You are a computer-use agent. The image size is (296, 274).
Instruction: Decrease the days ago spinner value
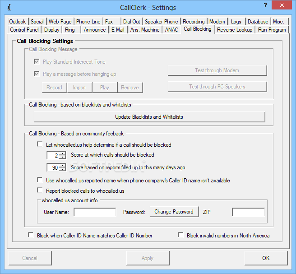coord(62,169)
